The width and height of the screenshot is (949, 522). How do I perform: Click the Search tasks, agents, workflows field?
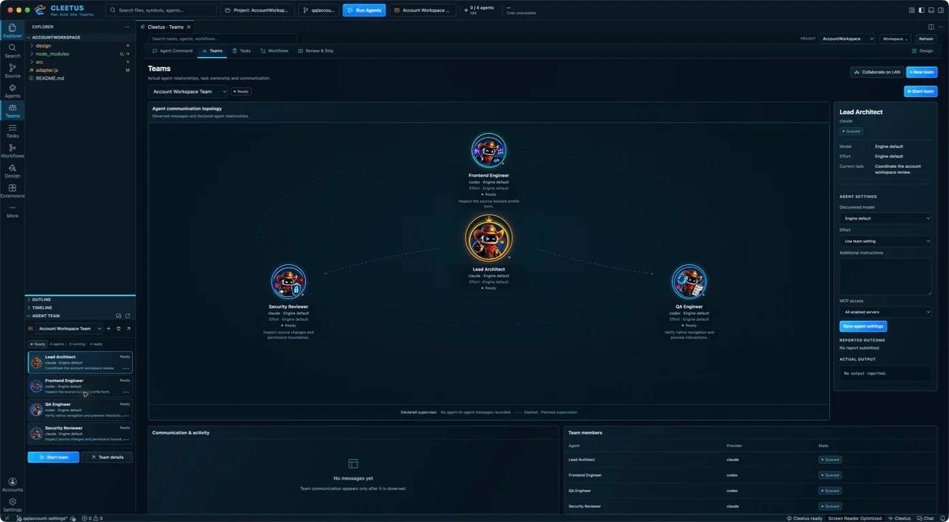222,39
